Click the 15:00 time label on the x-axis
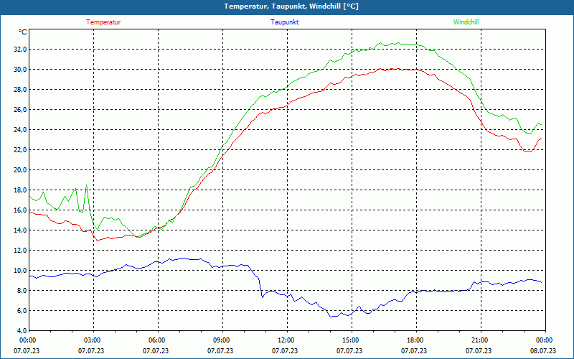 coord(352,340)
